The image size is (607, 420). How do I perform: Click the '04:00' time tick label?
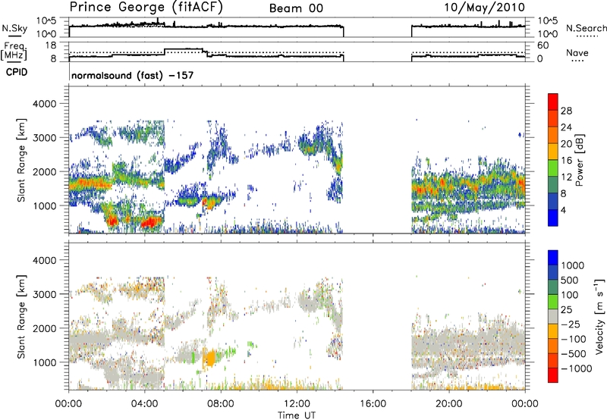145,404
